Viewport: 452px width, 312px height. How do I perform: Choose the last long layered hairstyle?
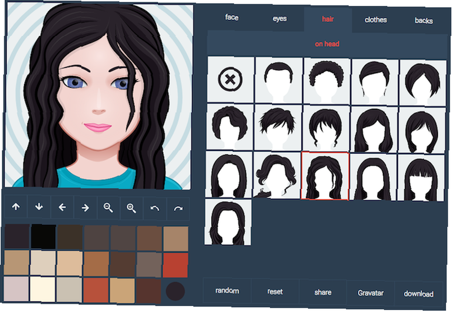228,222
